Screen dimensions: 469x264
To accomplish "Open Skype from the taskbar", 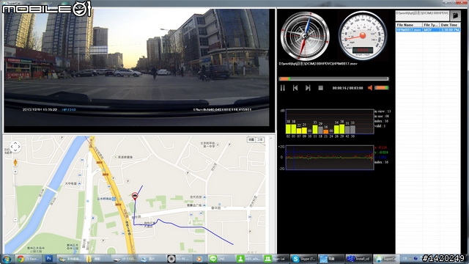I will point(303,259).
